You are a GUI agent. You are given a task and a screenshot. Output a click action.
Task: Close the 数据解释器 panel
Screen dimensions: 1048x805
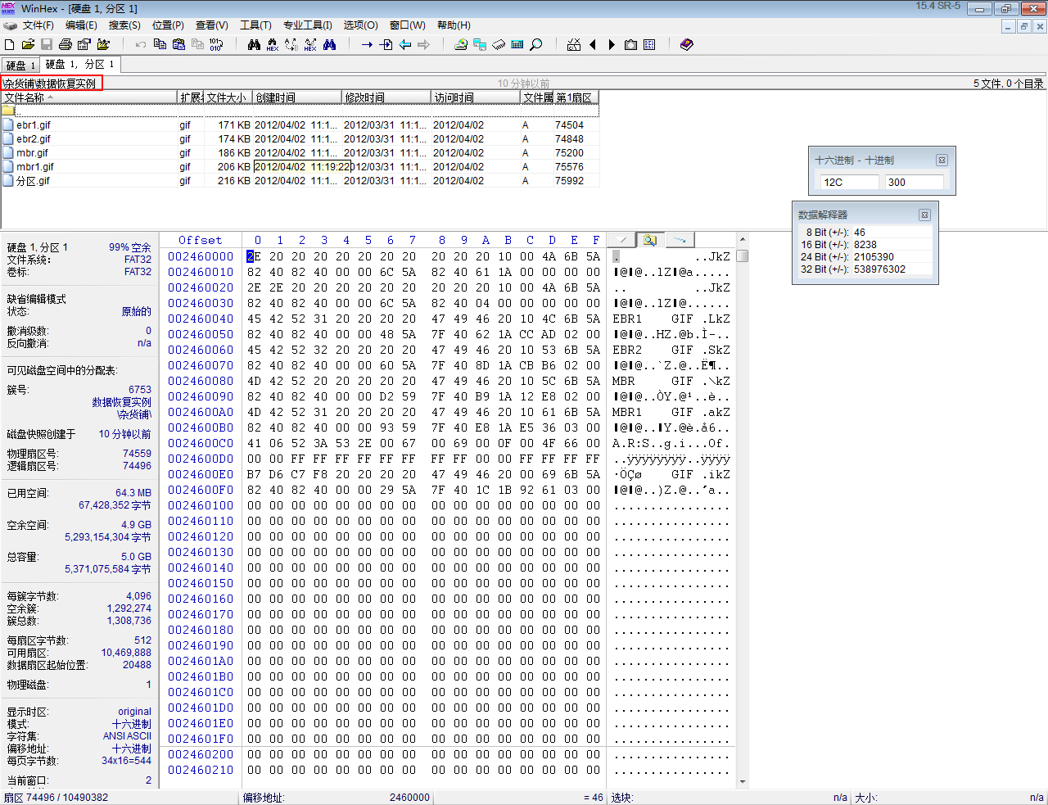coord(924,215)
